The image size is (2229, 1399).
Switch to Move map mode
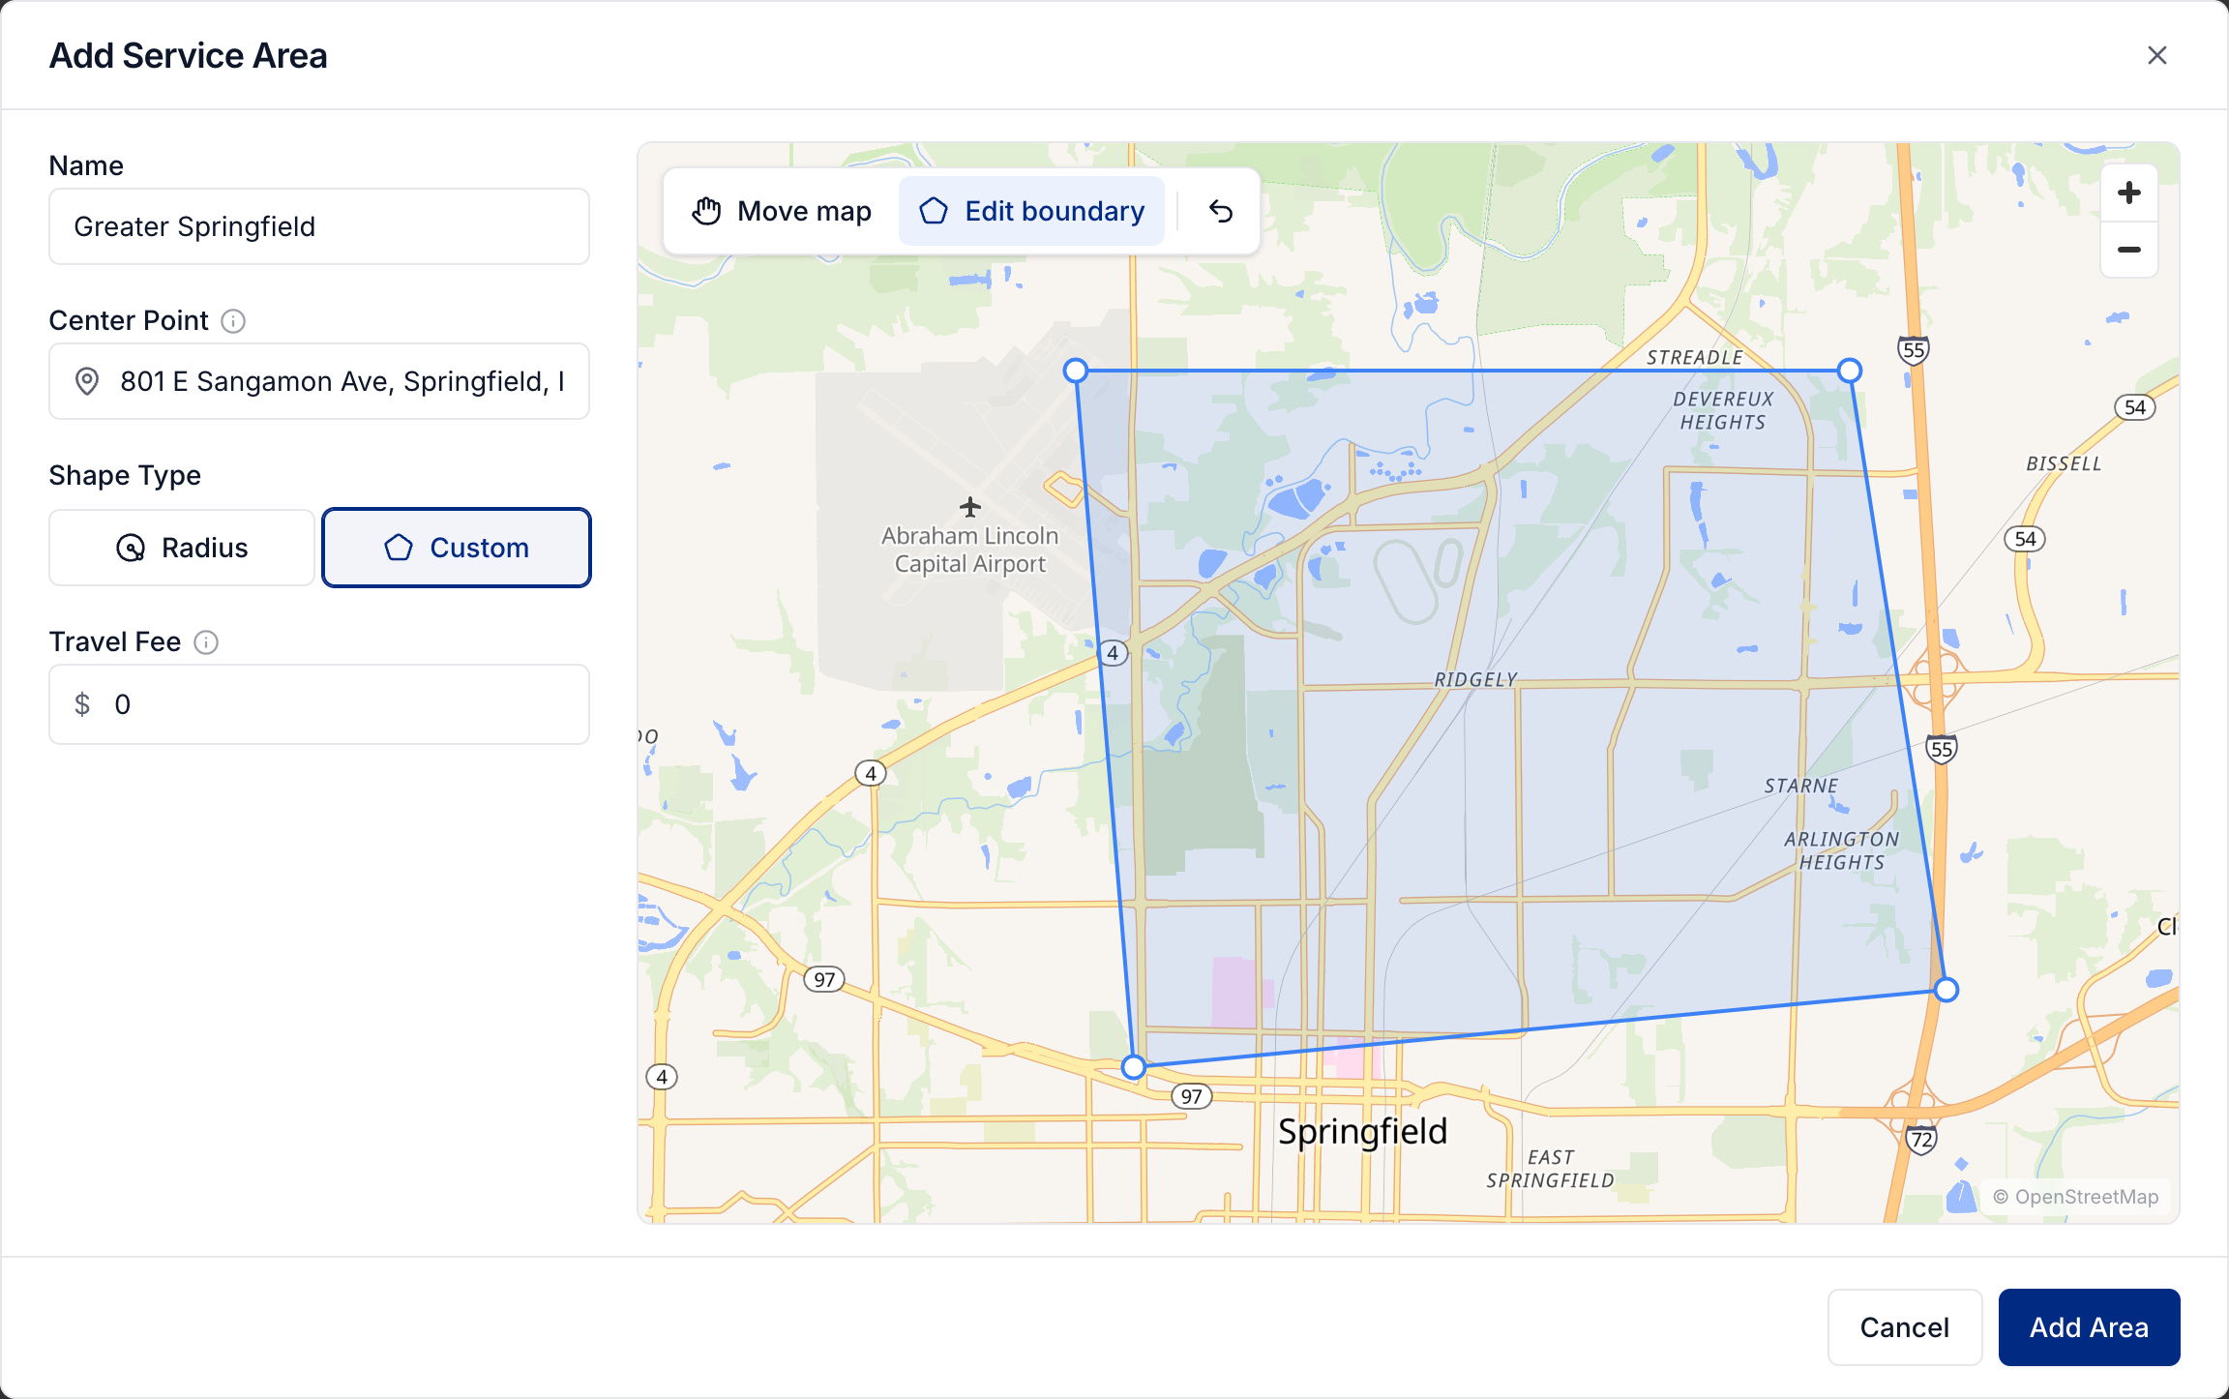tap(782, 211)
